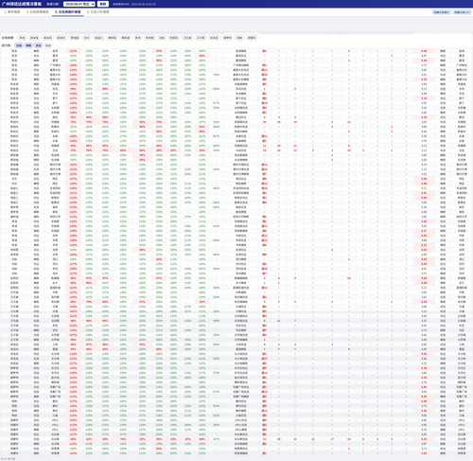
Task: Toggle the third highlighted chip in second filter row
Action: (39, 45)
